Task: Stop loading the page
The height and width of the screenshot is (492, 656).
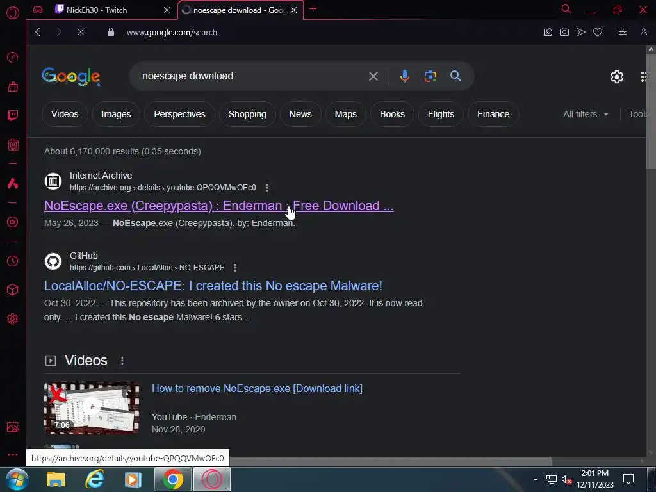Action: pyautogui.click(x=81, y=32)
